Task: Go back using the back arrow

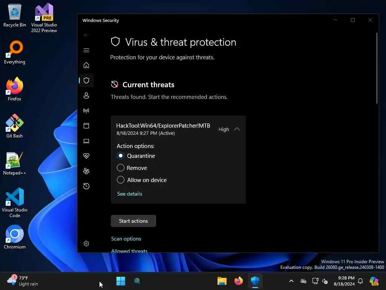Action: [86, 35]
